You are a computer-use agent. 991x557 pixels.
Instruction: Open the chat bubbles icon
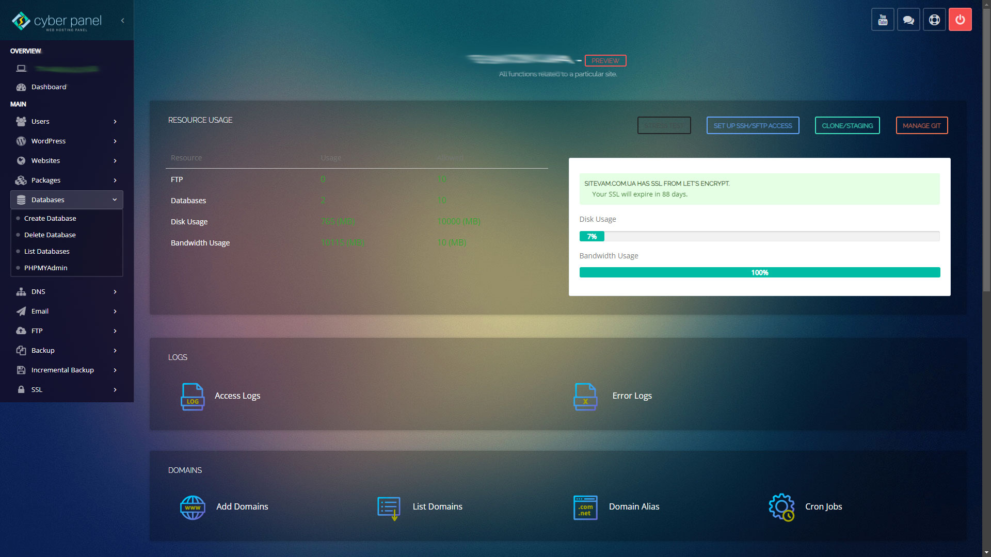[x=908, y=20]
